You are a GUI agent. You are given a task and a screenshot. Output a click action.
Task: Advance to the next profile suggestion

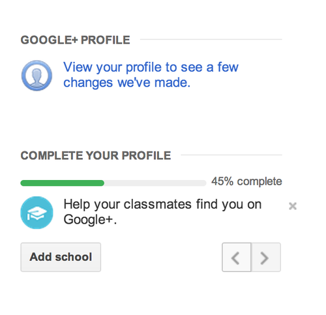click(x=266, y=257)
